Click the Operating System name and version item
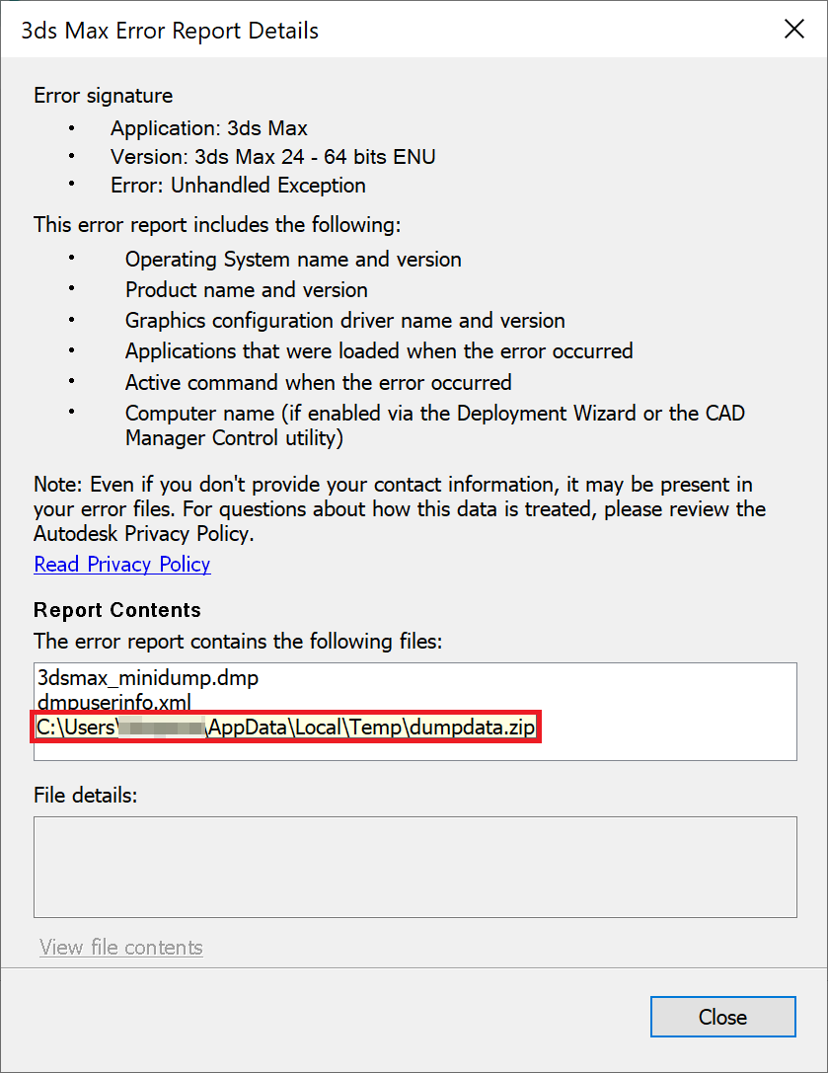 293,260
